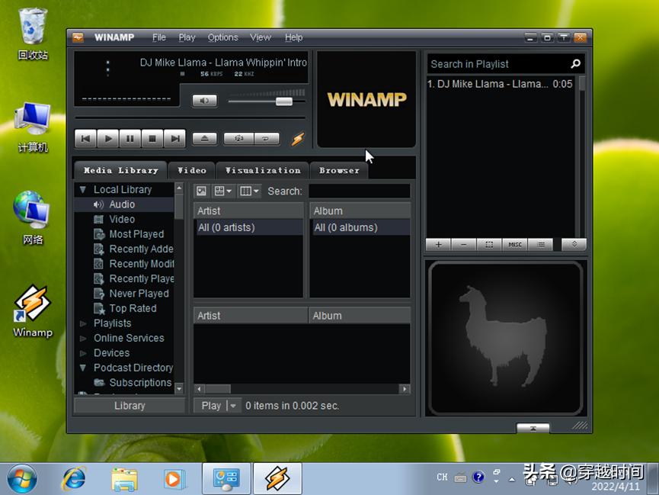Toggle album art view icon

pyautogui.click(x=202, y=191)
